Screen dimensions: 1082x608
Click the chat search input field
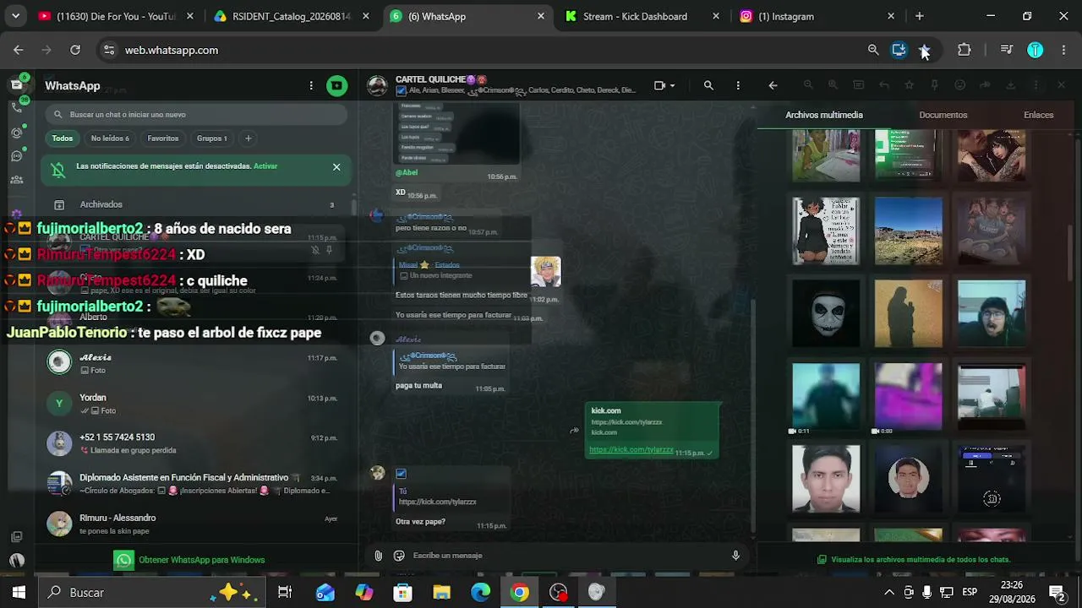tap(197, 115)
